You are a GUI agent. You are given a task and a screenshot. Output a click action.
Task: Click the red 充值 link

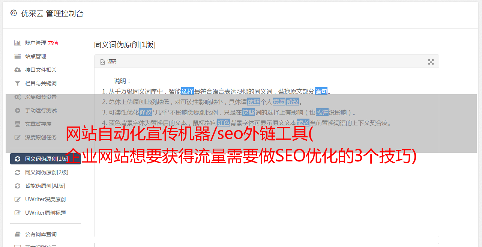[x=53, y=43]
